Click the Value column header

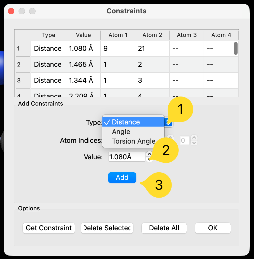click(83, 35)
